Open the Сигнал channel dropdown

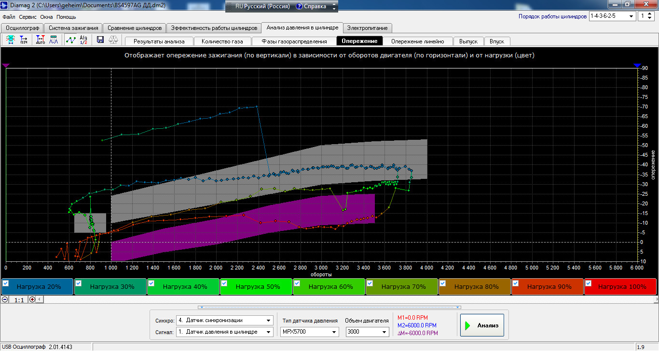(225, 332)
